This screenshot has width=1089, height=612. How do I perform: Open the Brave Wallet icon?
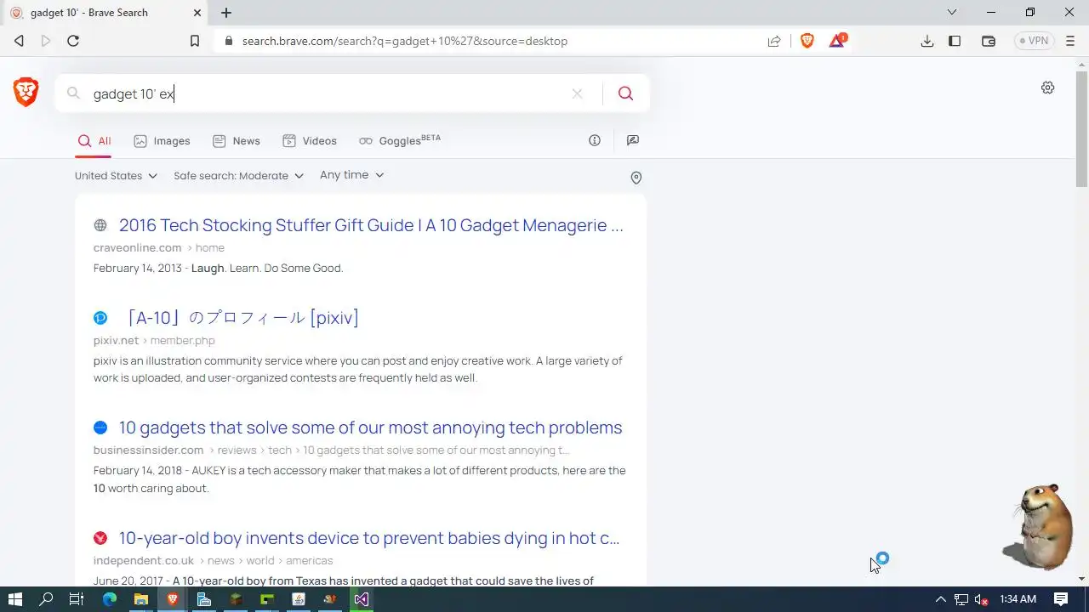(989, 41)
